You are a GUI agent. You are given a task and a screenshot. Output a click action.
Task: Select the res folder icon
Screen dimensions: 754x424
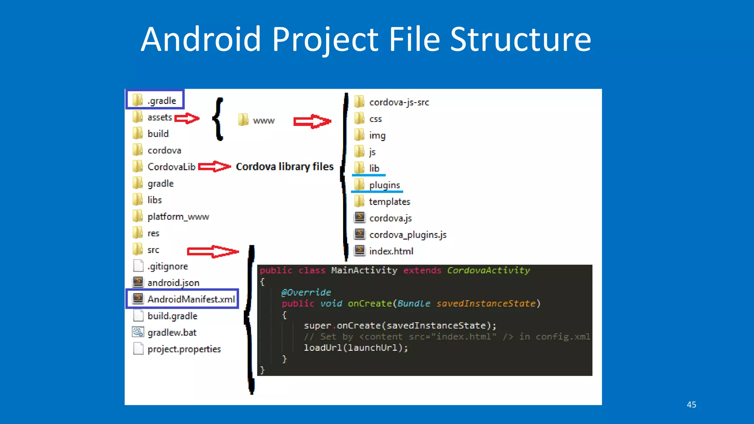click(x=138, y=233)
